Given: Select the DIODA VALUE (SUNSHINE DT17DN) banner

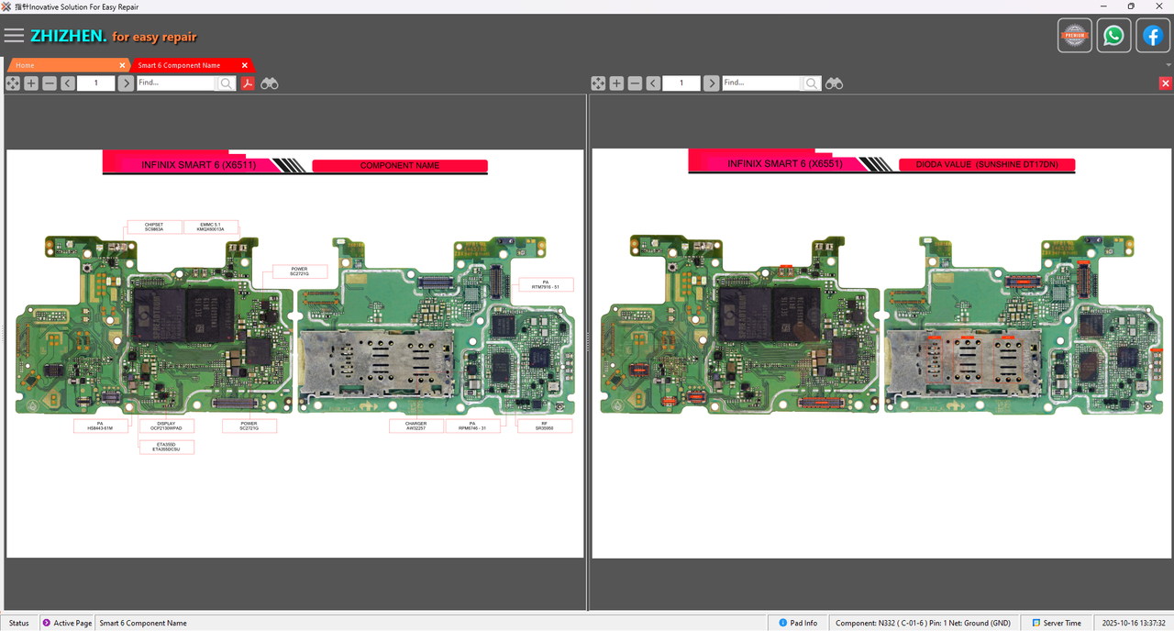Looking at the screenshot, I should pyautogui.click(x=986, y=165).
